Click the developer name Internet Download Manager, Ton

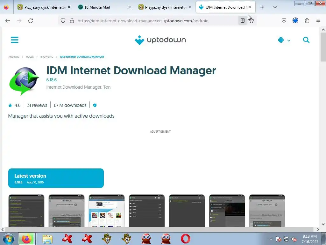pyautogui.click(x=78, y=87)
